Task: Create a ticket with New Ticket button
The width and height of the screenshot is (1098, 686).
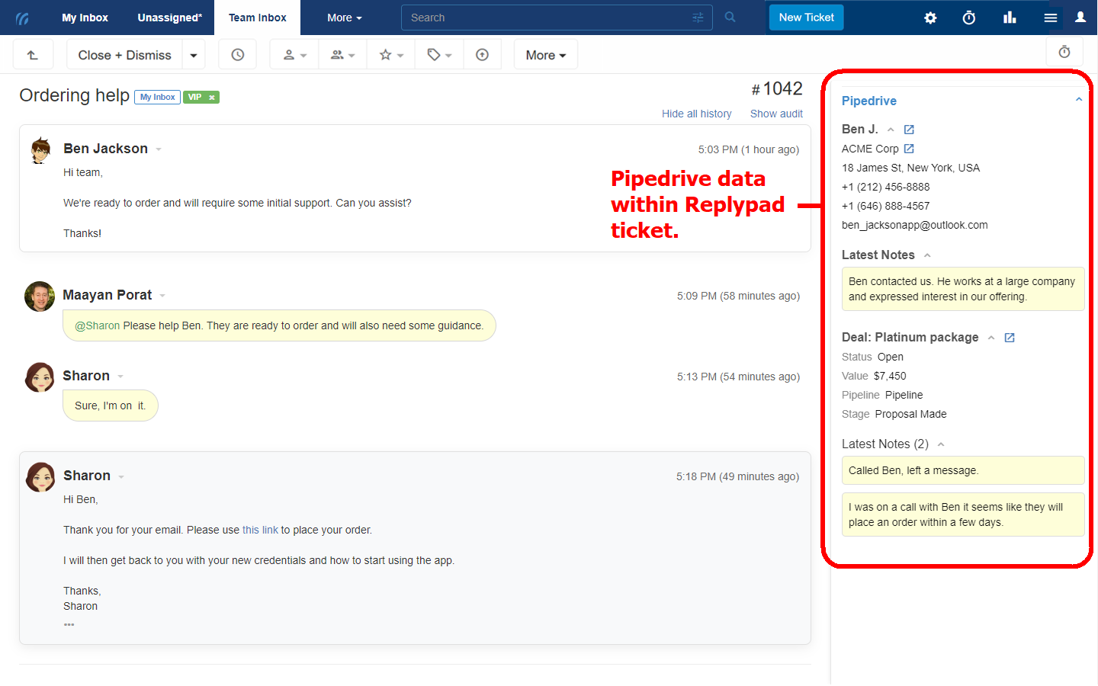Action: point(806,15)
